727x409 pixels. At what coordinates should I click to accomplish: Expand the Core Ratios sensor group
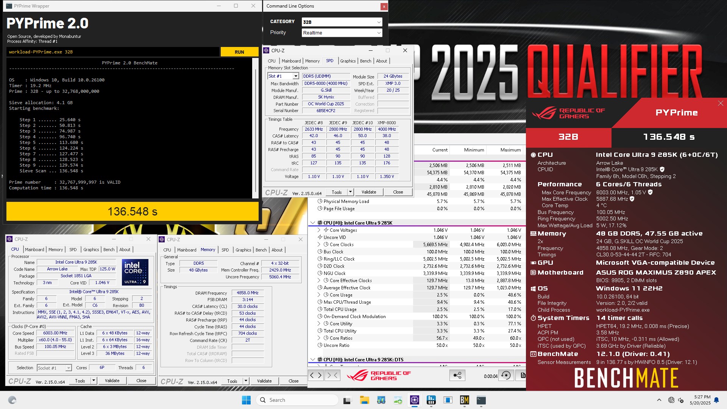[x=319, y=338]
